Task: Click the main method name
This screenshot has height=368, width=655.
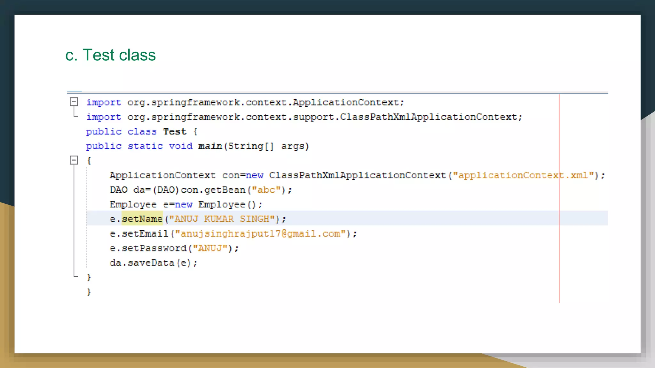Action: [x=210, y=146]
